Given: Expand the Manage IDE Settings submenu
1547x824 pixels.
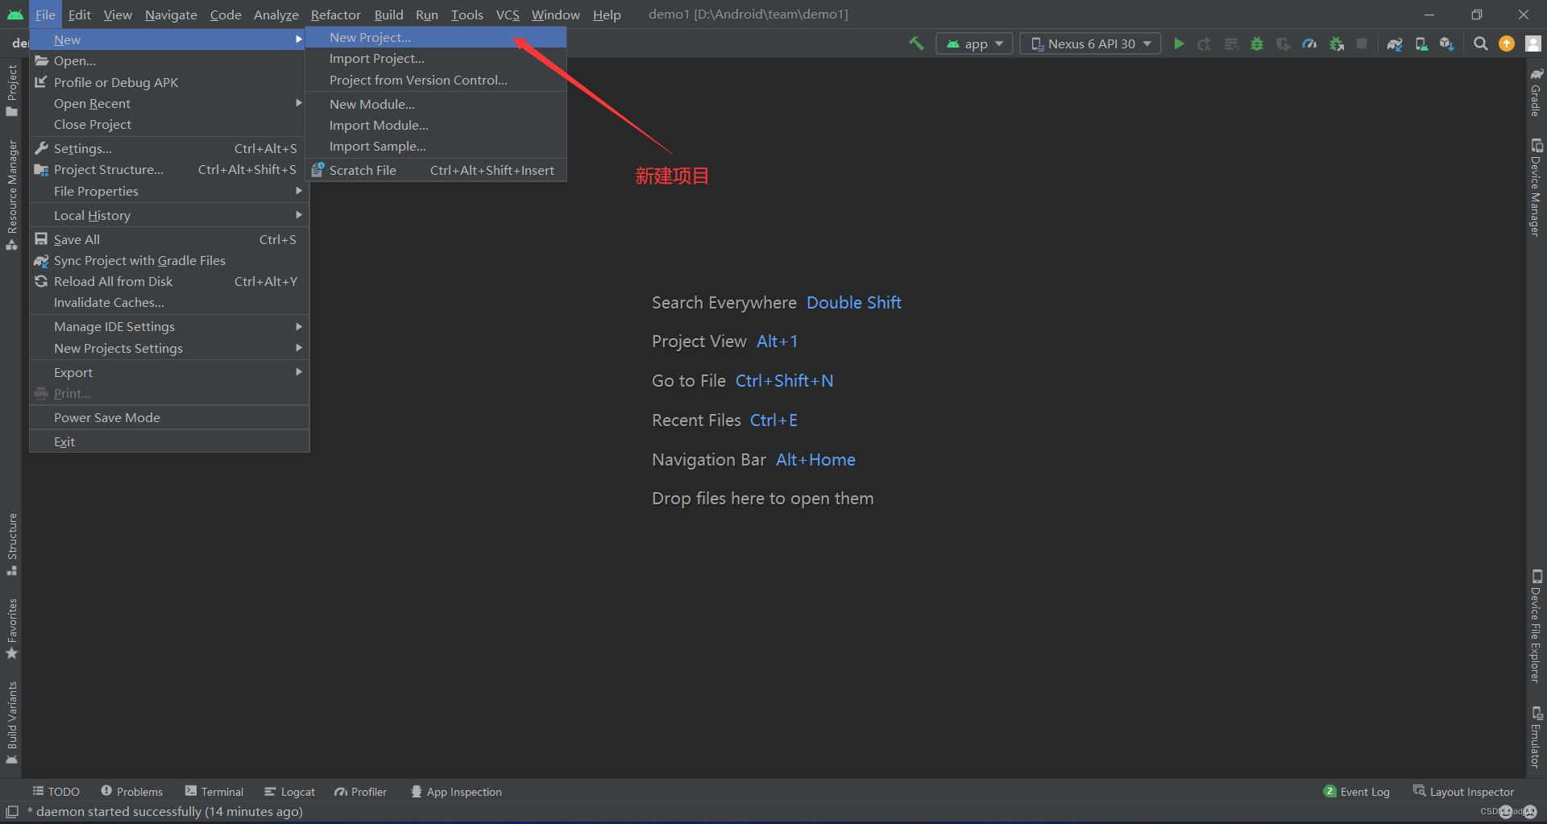Looking at the screenshot, I should coord(169,326).
